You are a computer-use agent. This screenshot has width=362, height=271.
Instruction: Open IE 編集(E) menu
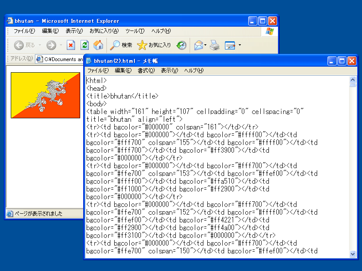click(x=50, y=31)
